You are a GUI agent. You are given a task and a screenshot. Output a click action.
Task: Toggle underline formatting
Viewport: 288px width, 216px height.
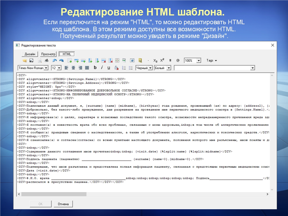tap(109, 68)
